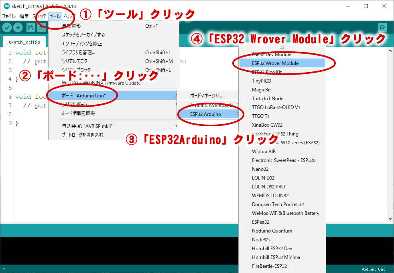This screenshot has width=394, height=273.
Task: Choose LOLIN D32 board
Action: 282,178
